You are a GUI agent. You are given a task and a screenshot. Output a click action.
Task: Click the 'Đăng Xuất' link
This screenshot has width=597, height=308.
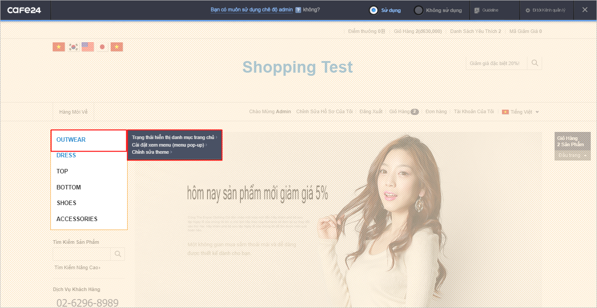coord(371,111)
